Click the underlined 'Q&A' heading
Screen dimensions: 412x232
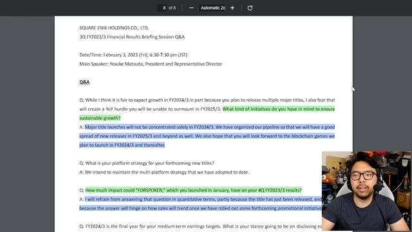pos(84,82)
